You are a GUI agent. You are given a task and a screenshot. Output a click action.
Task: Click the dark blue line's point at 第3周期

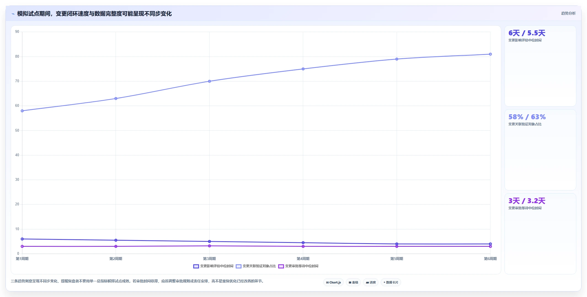coord(209,242)
